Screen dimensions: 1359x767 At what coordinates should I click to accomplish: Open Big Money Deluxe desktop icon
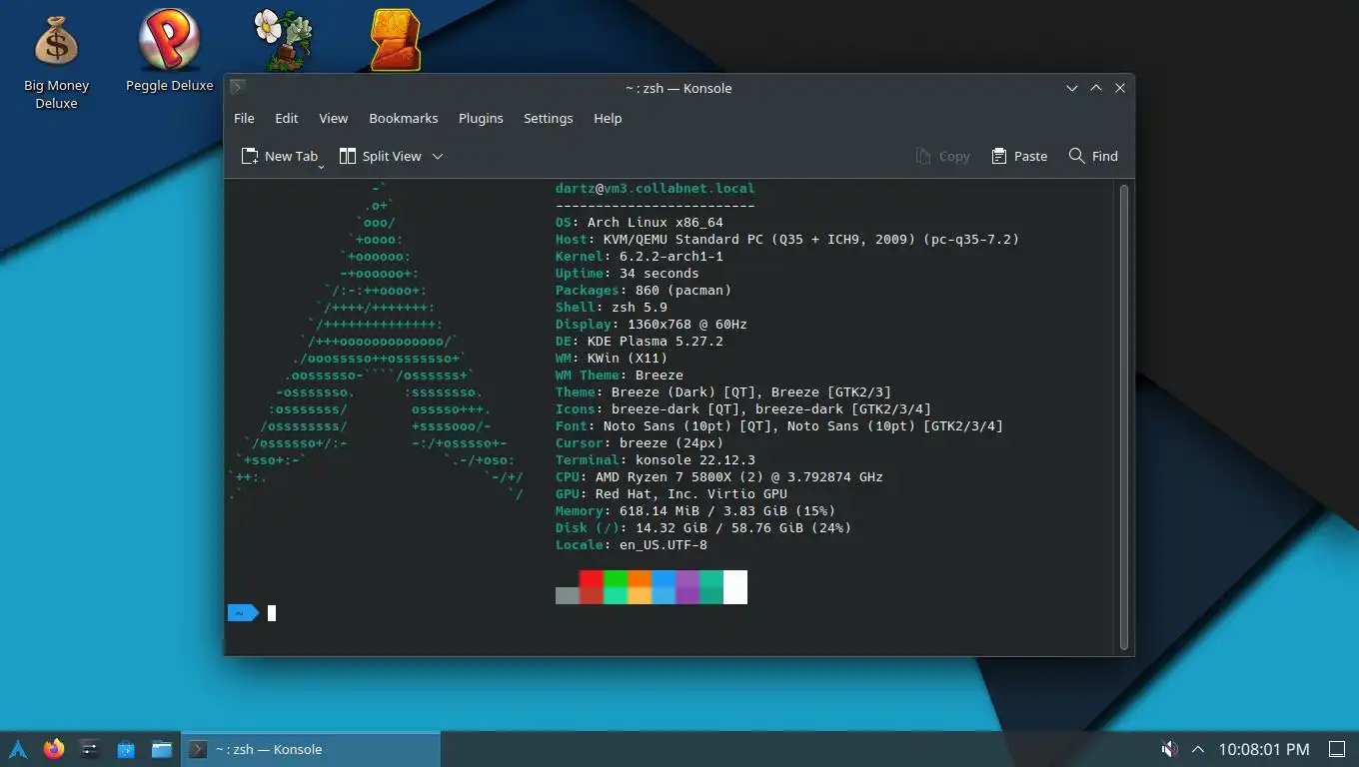(56, 62)
